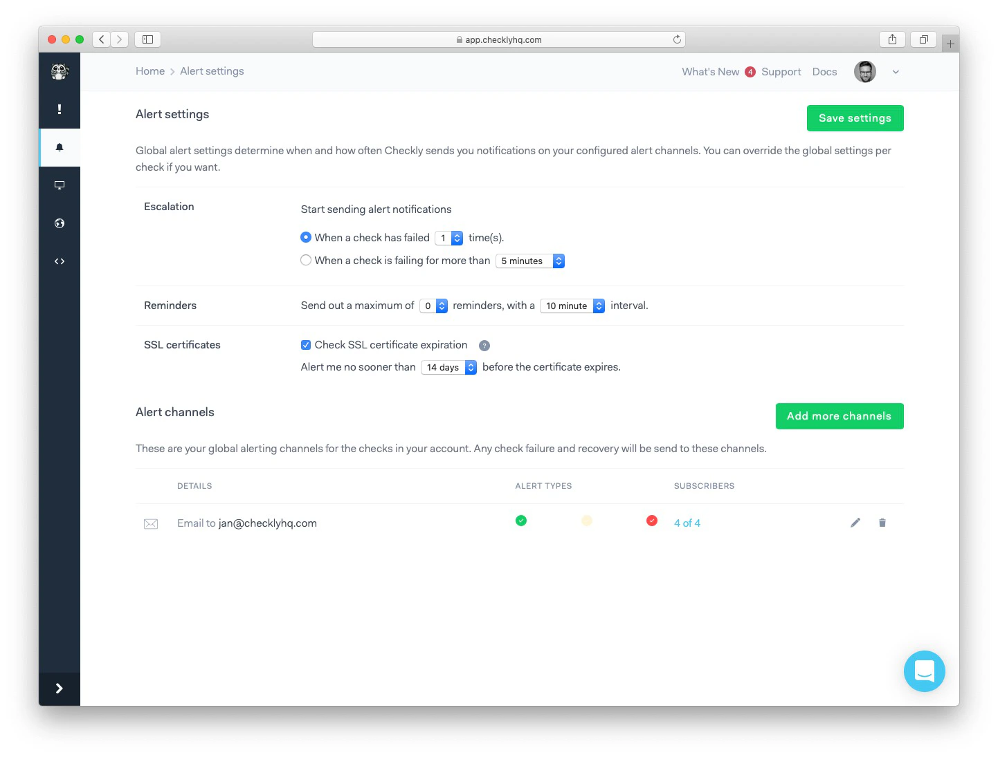Open the '4 of 4' subscribers link

pos(687,523)
